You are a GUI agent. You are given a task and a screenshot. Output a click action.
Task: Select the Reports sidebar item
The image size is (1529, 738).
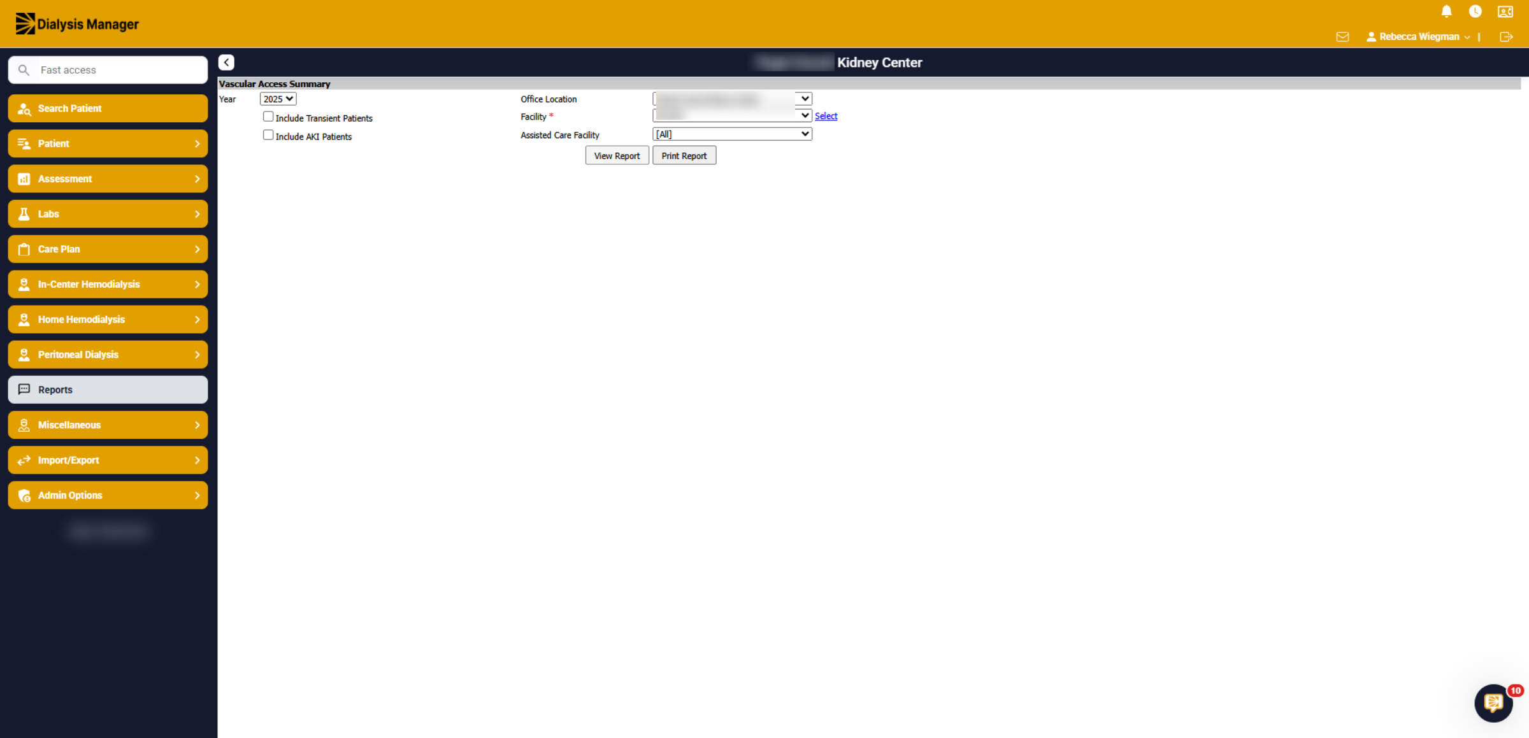[108, 390]
